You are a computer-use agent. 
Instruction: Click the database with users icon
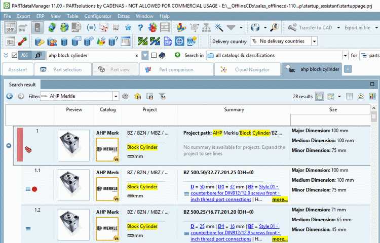click(x=52, y=42)
